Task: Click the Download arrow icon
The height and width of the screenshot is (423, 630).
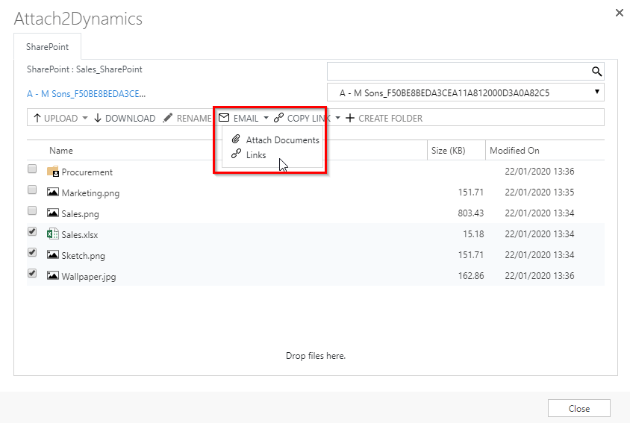Action: 98,118
